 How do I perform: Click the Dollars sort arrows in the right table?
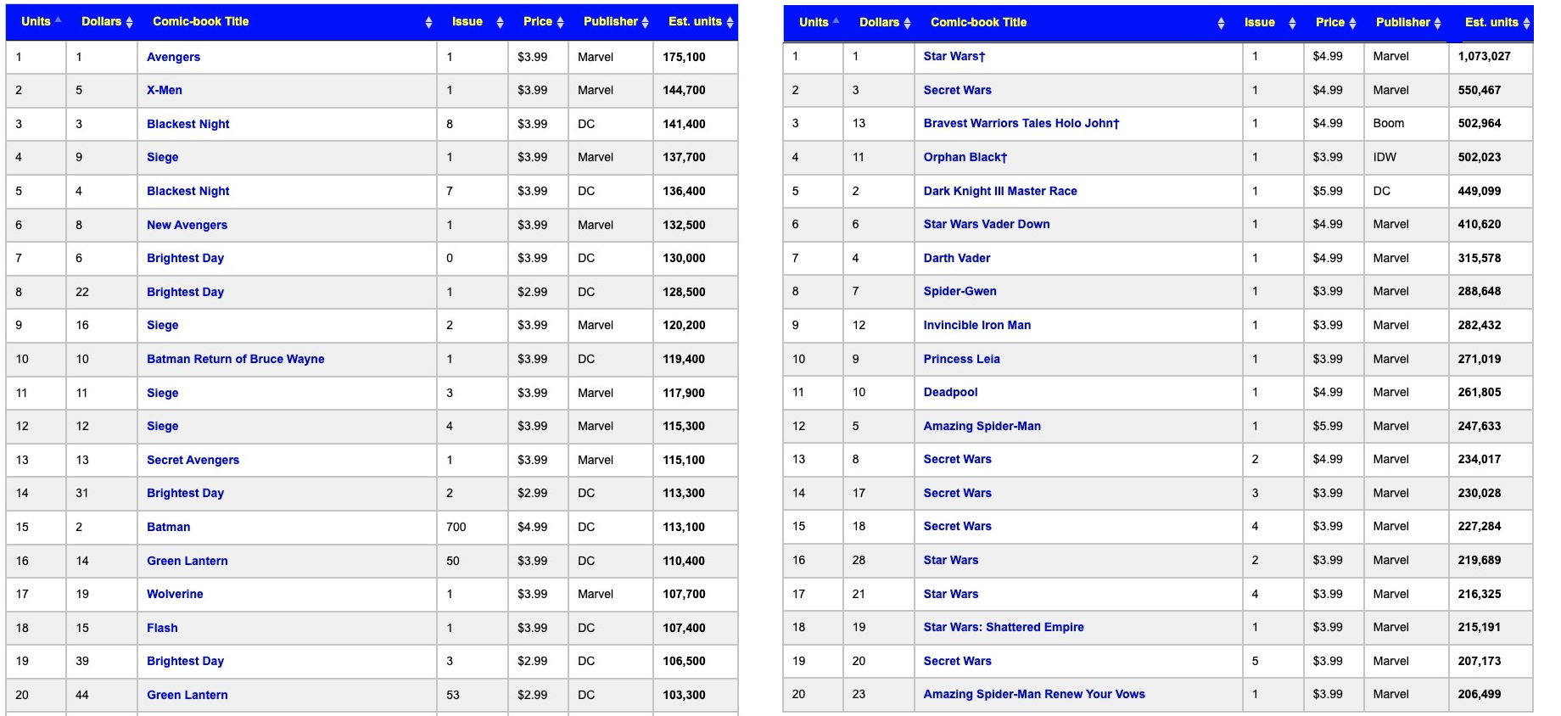tap(907, 24)
